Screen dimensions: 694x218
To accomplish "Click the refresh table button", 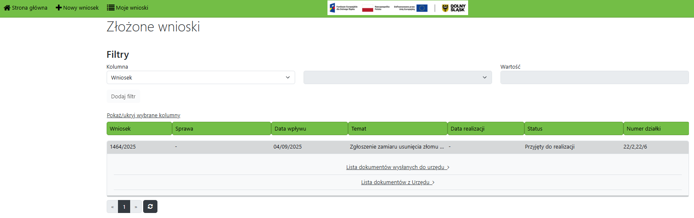I will tap(150, 207).
